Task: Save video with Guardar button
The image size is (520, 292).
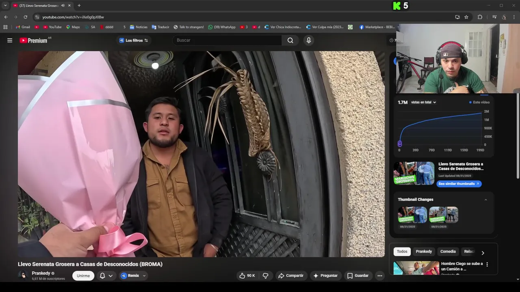Action: pyautogui.click(x=358, y=276)
